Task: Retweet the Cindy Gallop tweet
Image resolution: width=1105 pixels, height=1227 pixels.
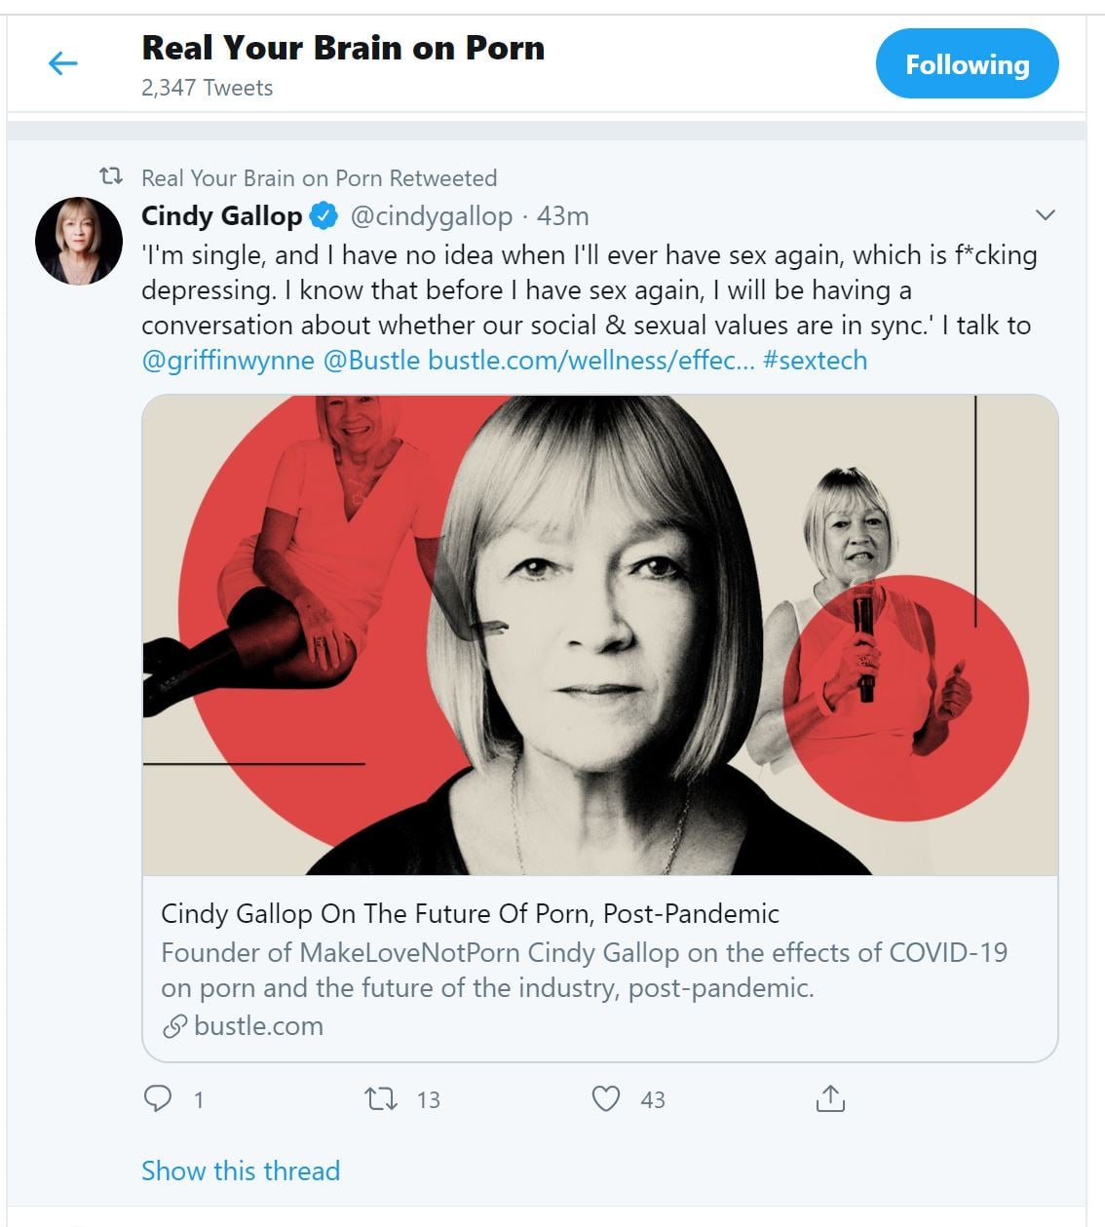Action: click(381, 1099)
